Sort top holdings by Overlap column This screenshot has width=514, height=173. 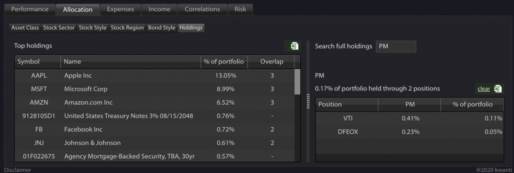tap(272, 62)
